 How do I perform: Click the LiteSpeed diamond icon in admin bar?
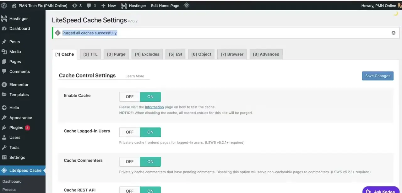(186, 5)
